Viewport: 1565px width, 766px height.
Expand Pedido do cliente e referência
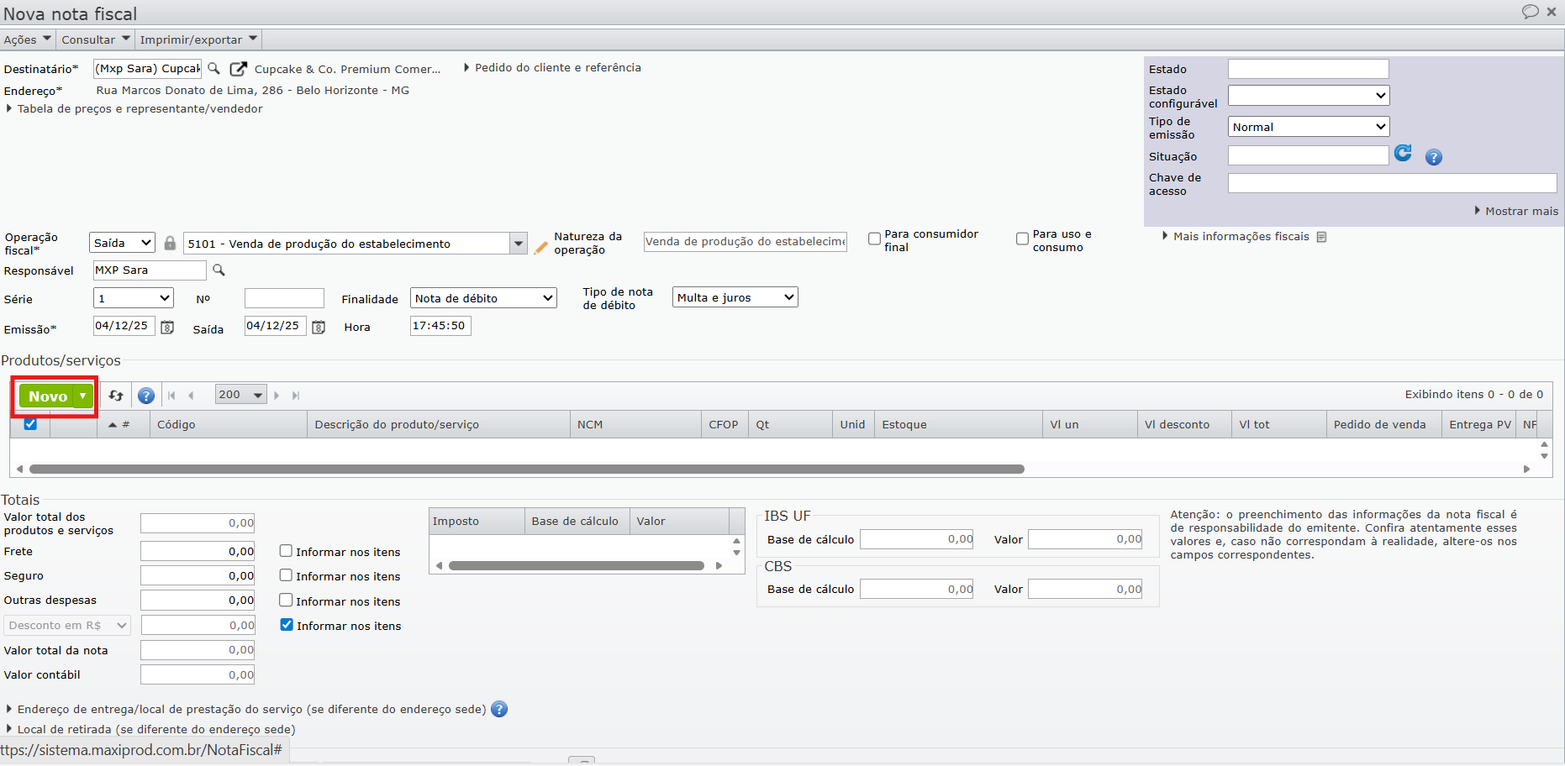pos(553,67)
